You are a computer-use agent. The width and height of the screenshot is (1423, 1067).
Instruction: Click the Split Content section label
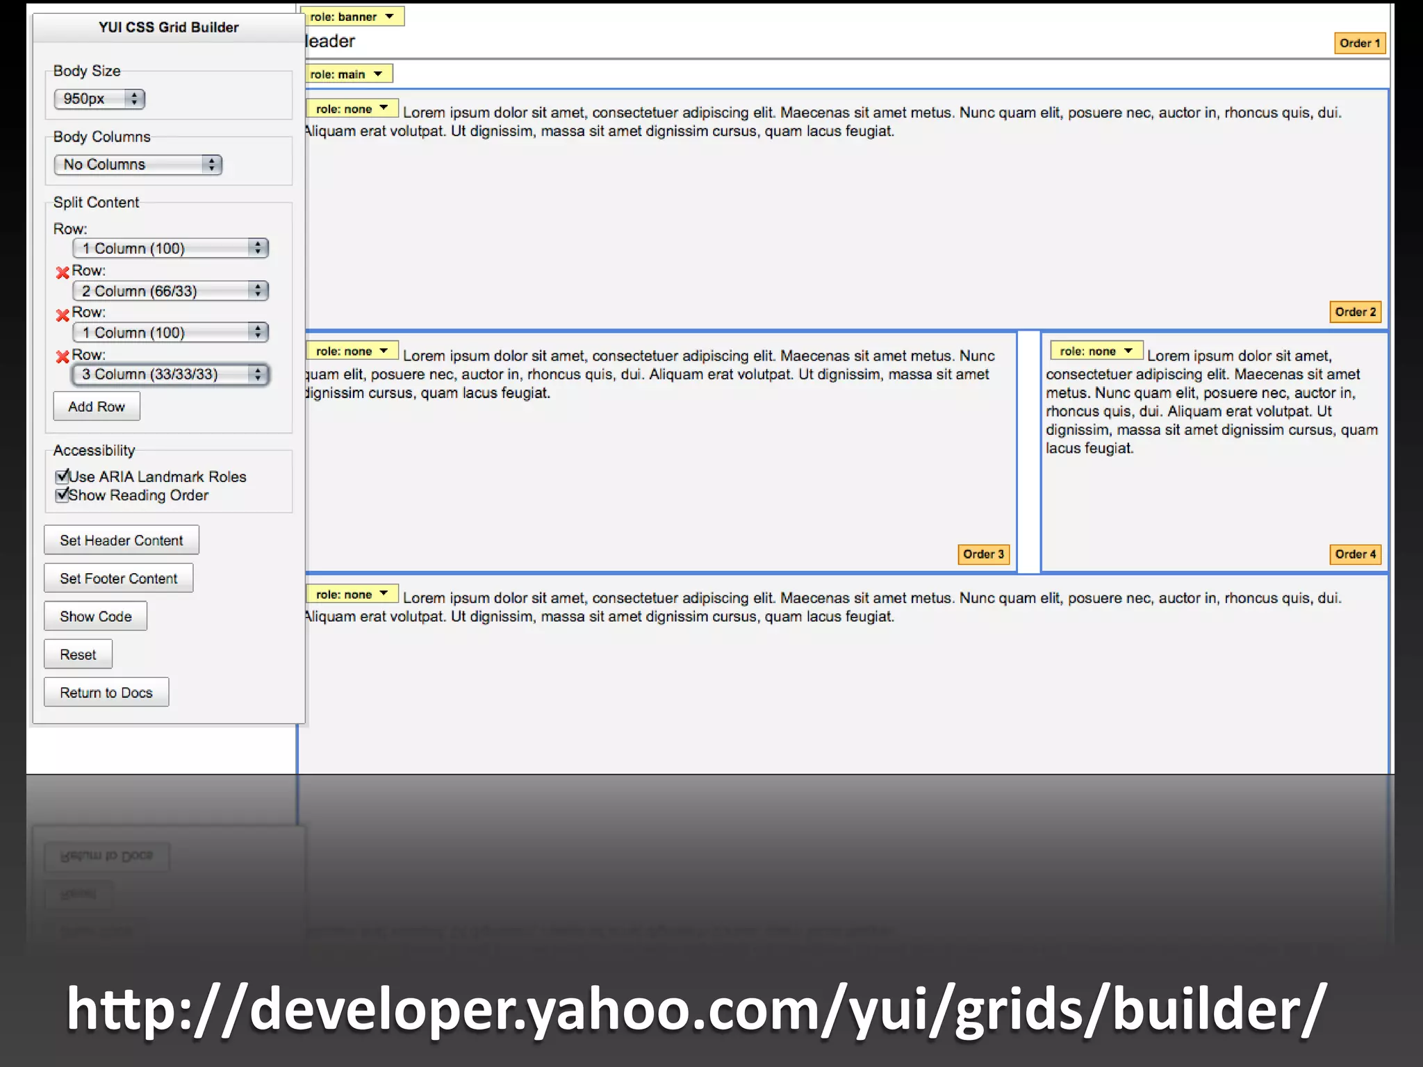click(96, 202)
